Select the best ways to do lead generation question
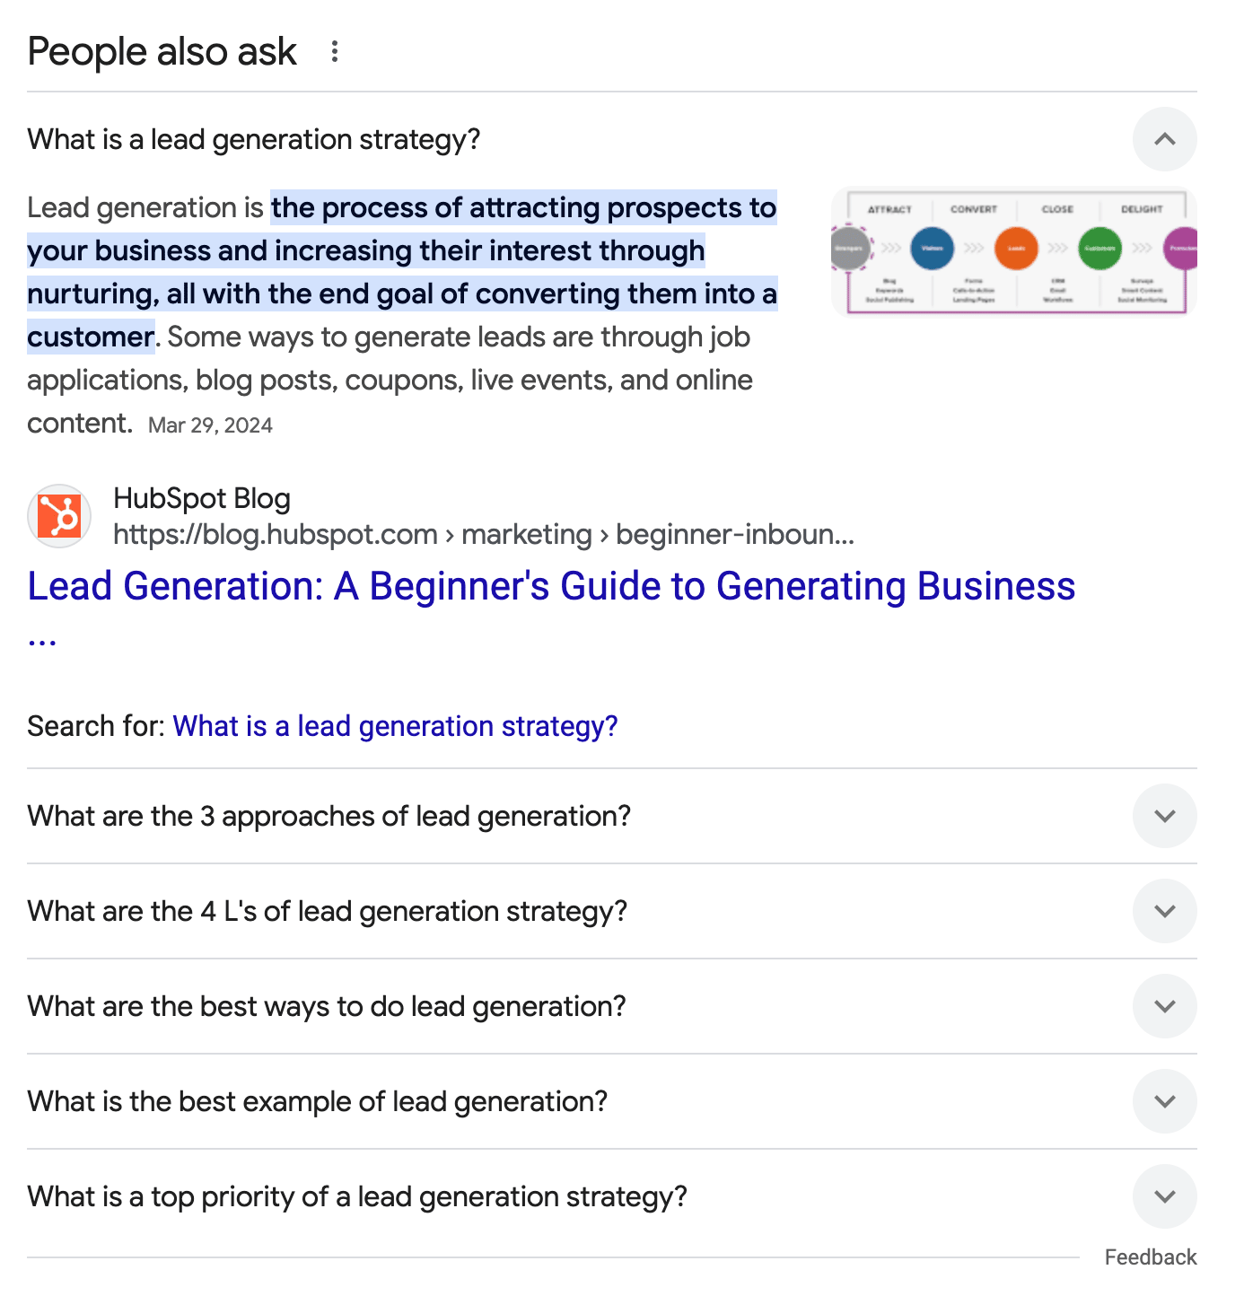This screenshot has height=1296, width=1244. point(327,1006)
